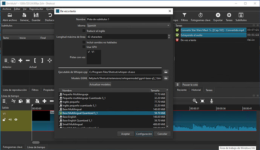Add a subtitle item with plus icon
Viewport: 260px width, 150px height.
20,61
